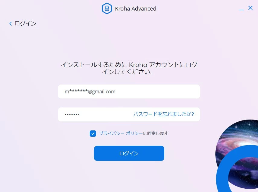Click the password dots in the field
The height and width of the screenshot is (192, 258).
tap(72, 114)
